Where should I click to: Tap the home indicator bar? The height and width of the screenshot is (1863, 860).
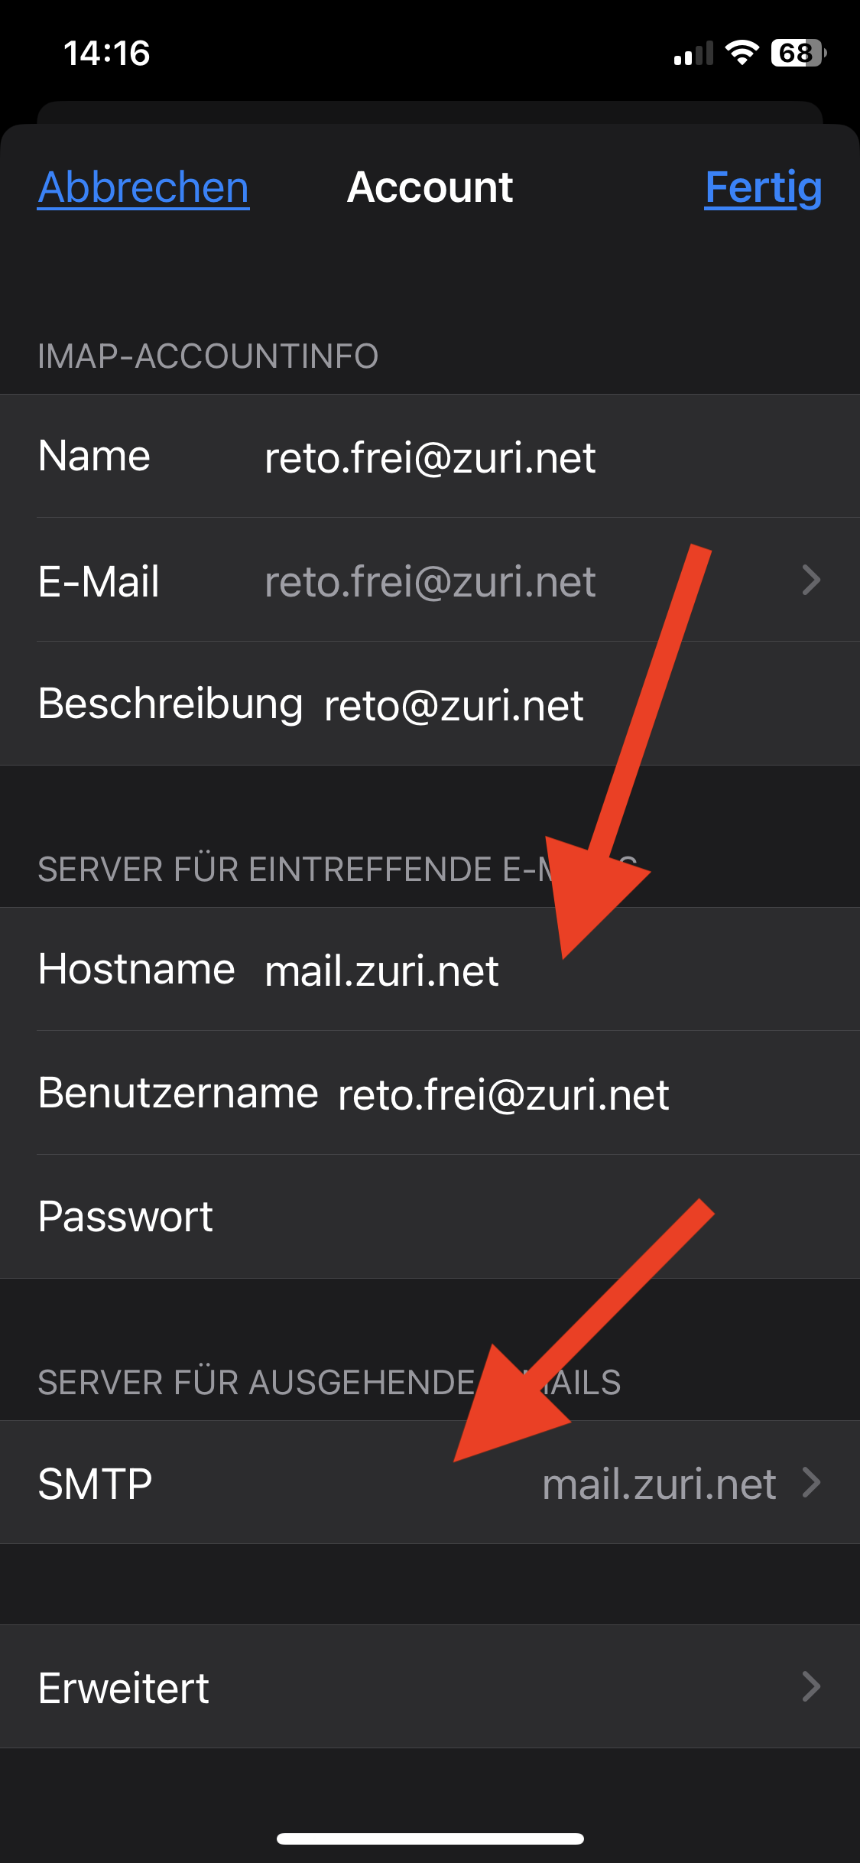pyautogui.click(x=430, y=1839)
